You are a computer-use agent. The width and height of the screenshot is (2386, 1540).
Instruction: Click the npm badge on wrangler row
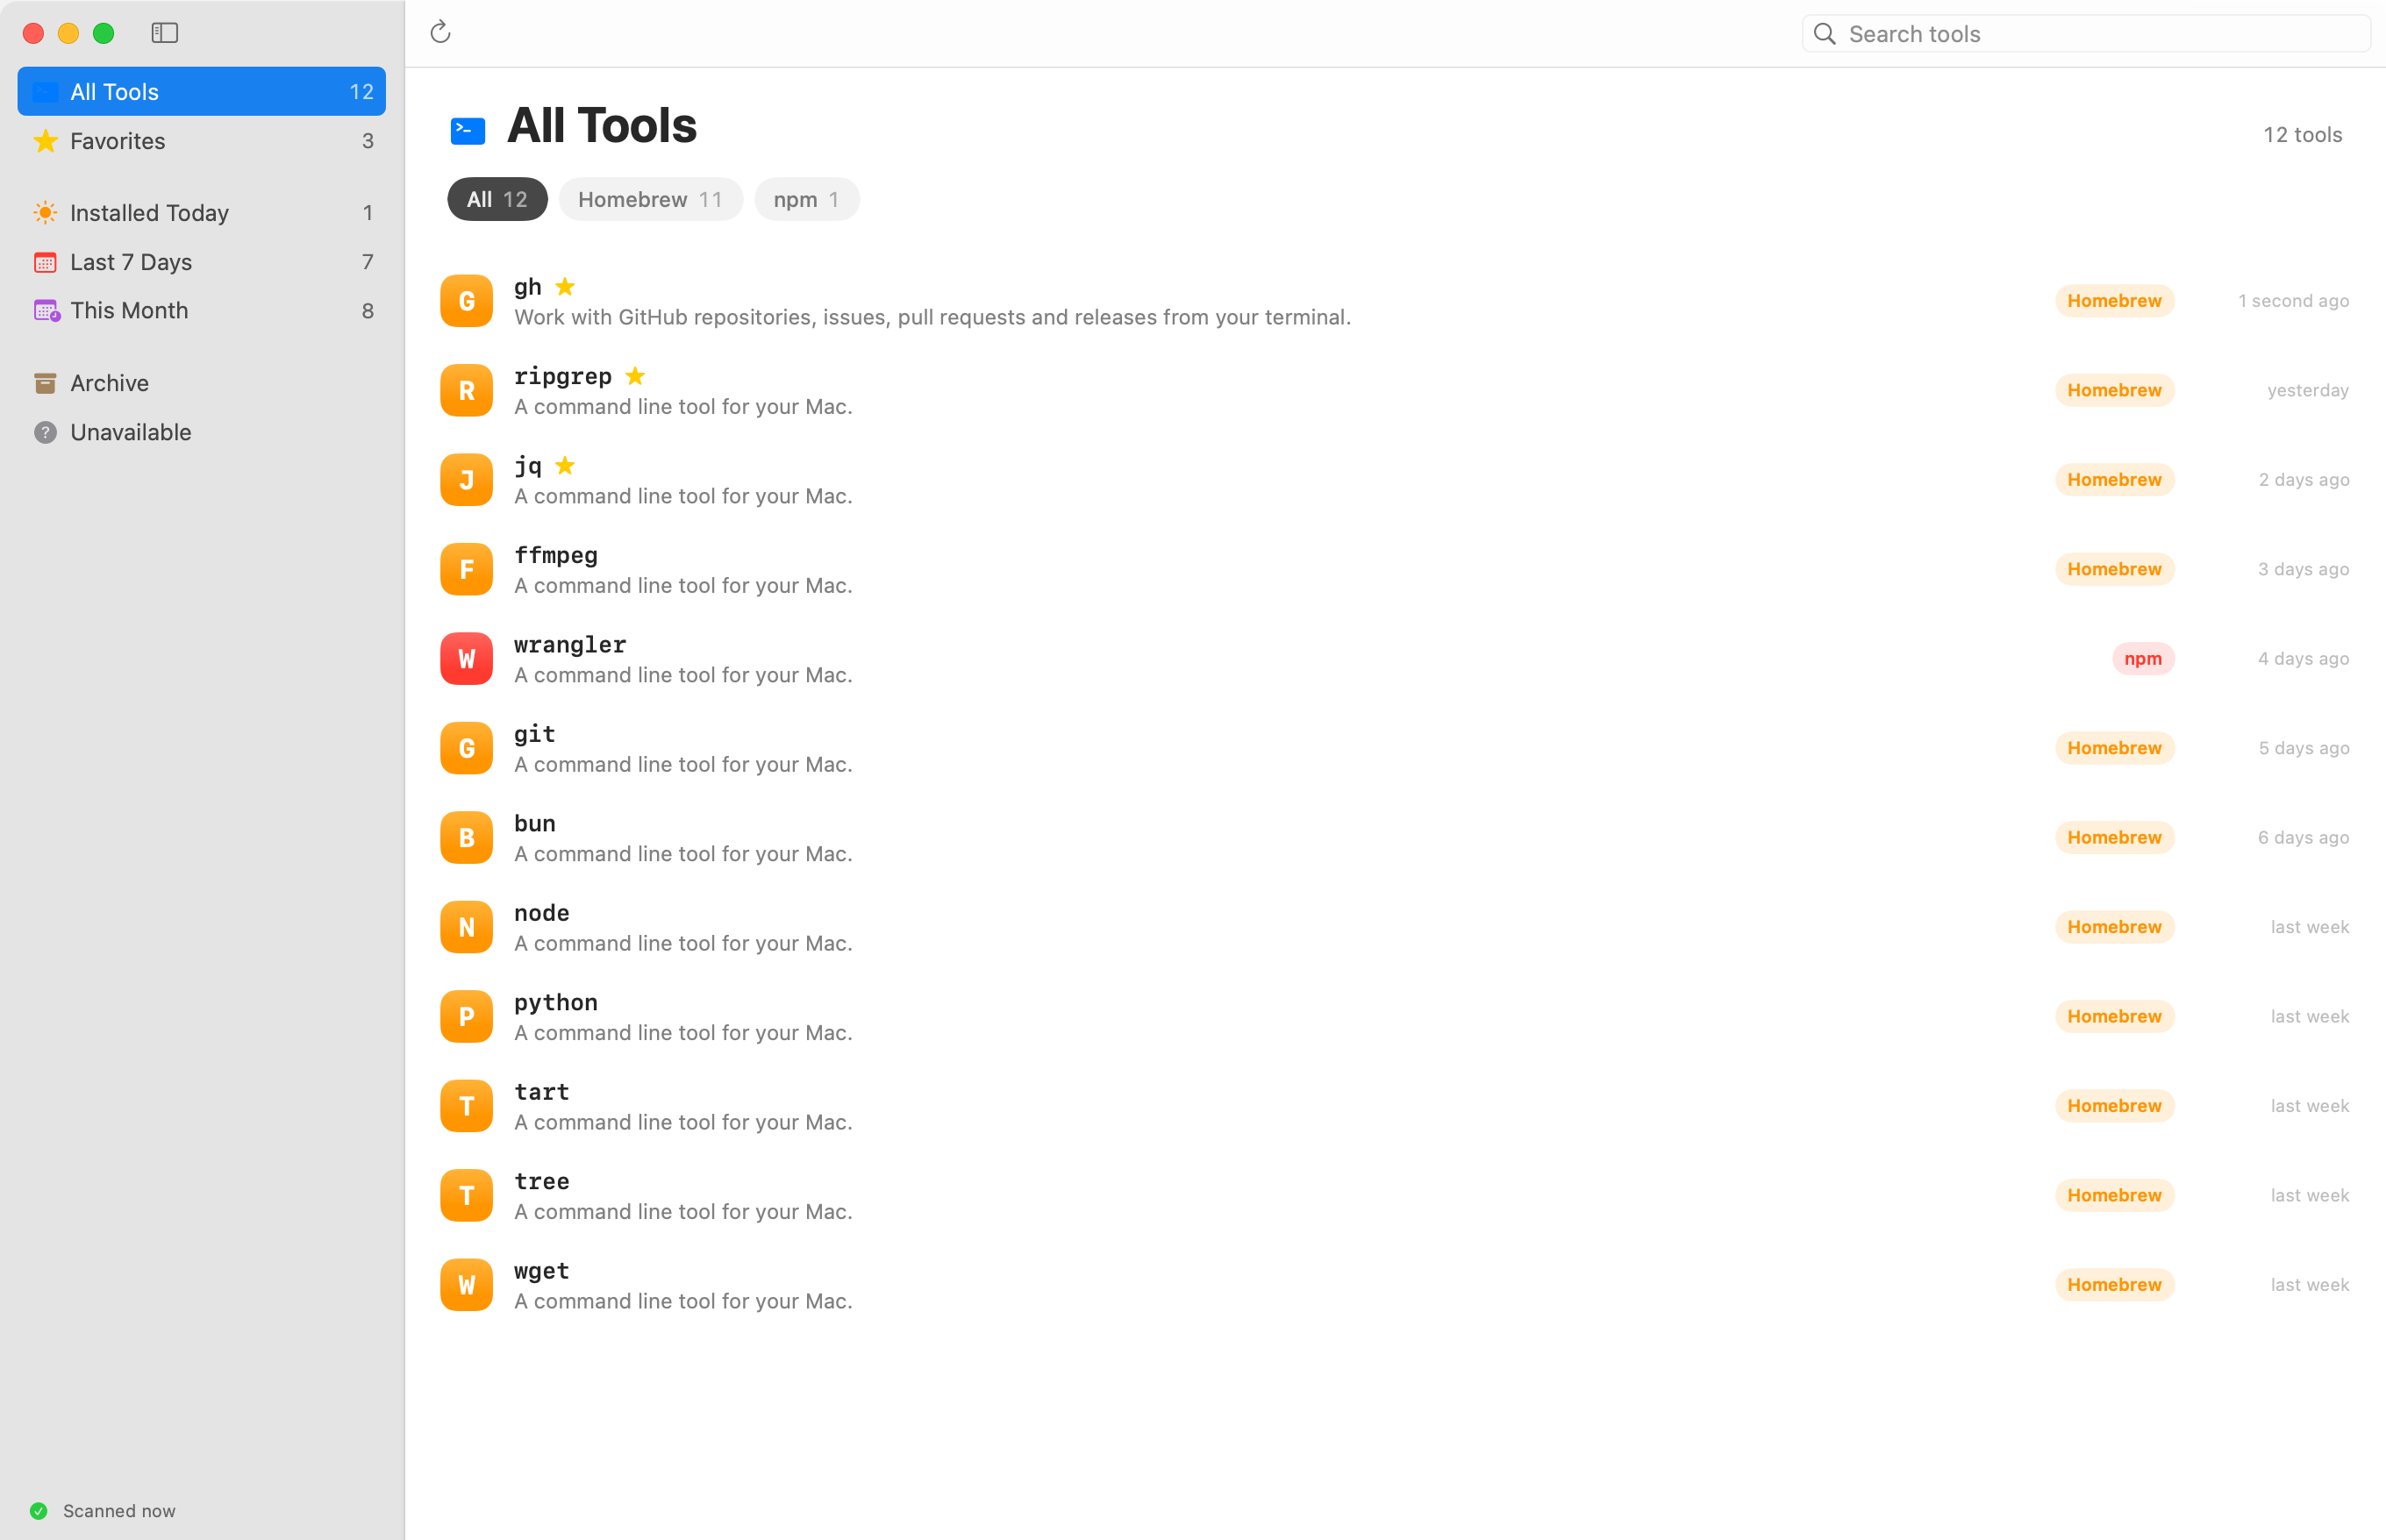point(2143,659)
